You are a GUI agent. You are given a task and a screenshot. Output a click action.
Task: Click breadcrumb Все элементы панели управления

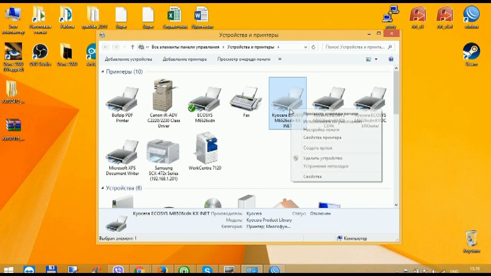[x=185, y=47]
